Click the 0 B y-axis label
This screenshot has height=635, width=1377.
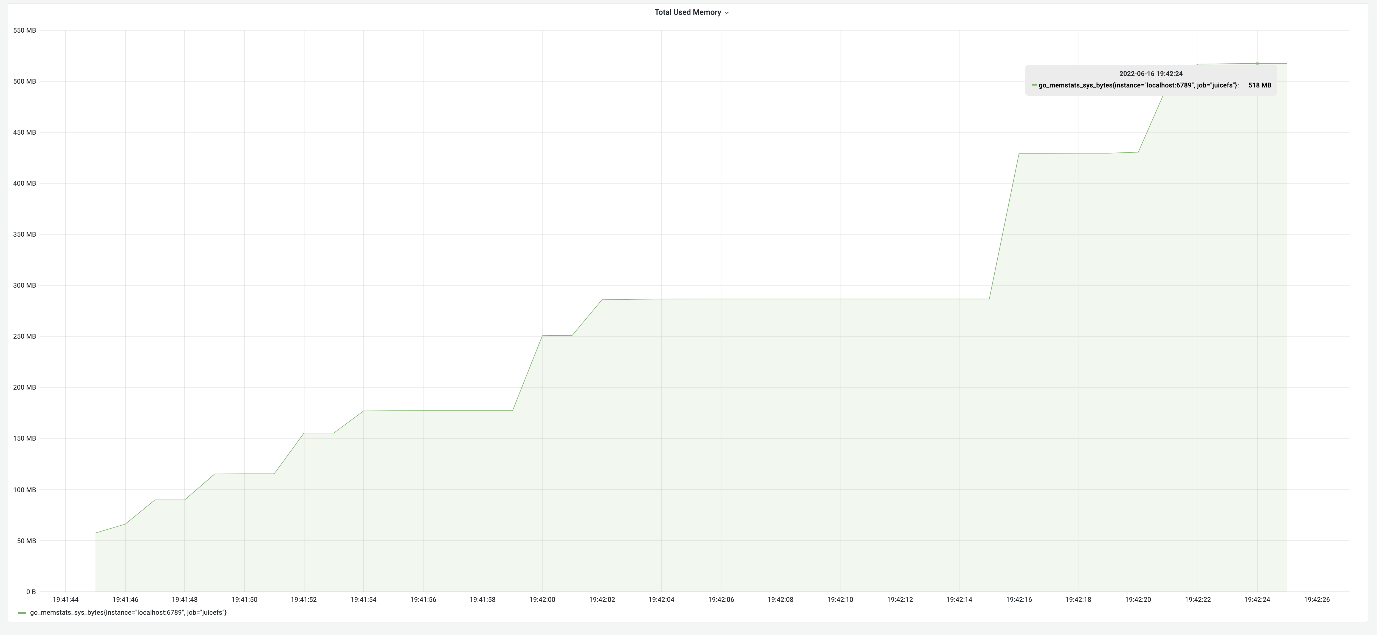coord(31,592)
